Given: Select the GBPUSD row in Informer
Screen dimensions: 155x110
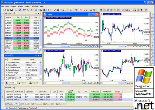Looking at the screenshot, I should pos(22,38).
